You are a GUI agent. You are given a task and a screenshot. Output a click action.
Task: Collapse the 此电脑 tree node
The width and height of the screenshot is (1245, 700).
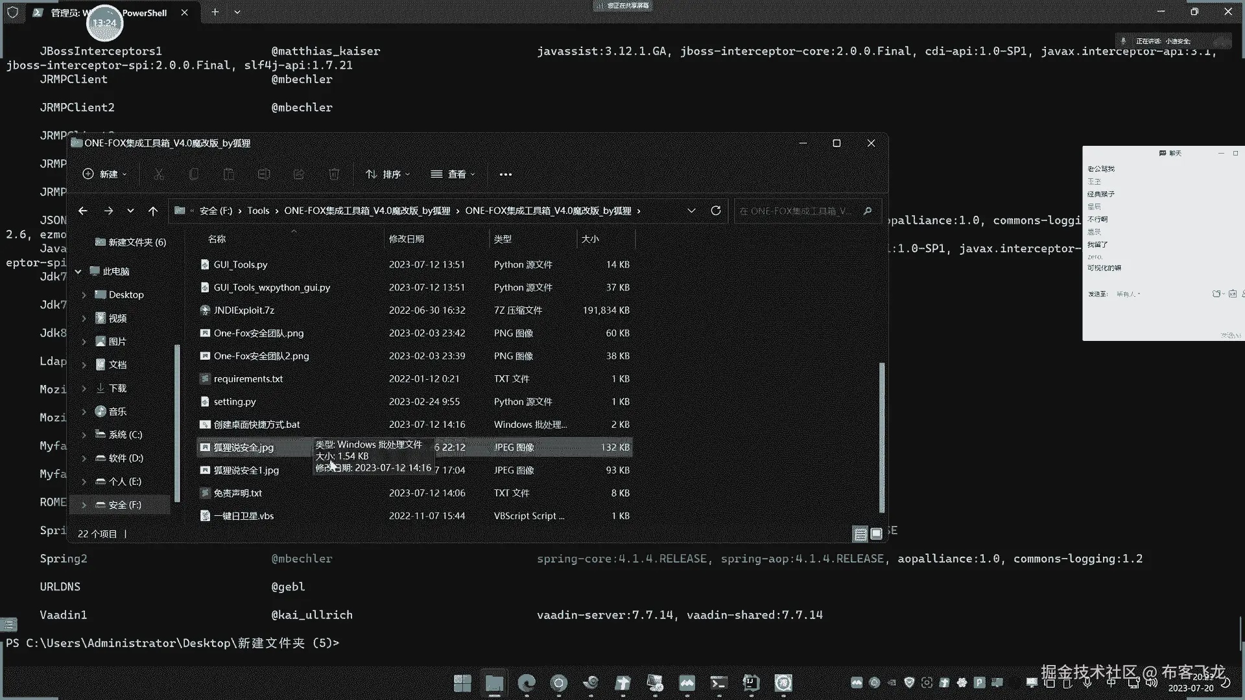coord(78,272)
